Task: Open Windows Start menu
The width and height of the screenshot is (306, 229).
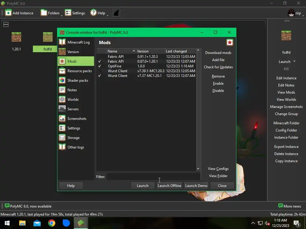Action: click(x=7, y=223)
